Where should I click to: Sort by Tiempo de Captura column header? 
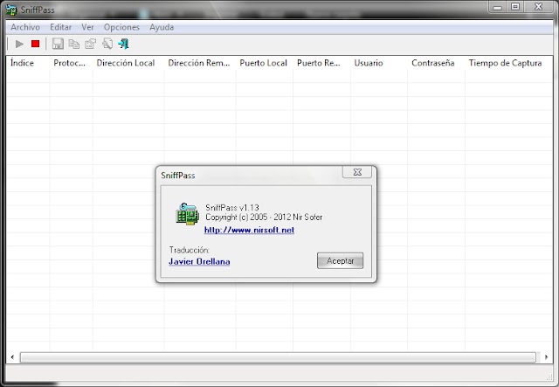pos(508,63)
